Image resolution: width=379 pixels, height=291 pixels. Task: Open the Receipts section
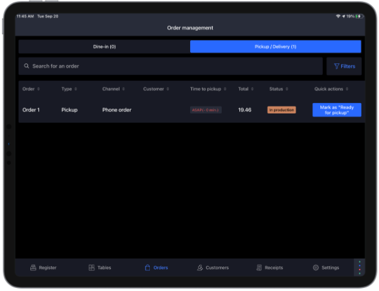[x=269, y=267]
